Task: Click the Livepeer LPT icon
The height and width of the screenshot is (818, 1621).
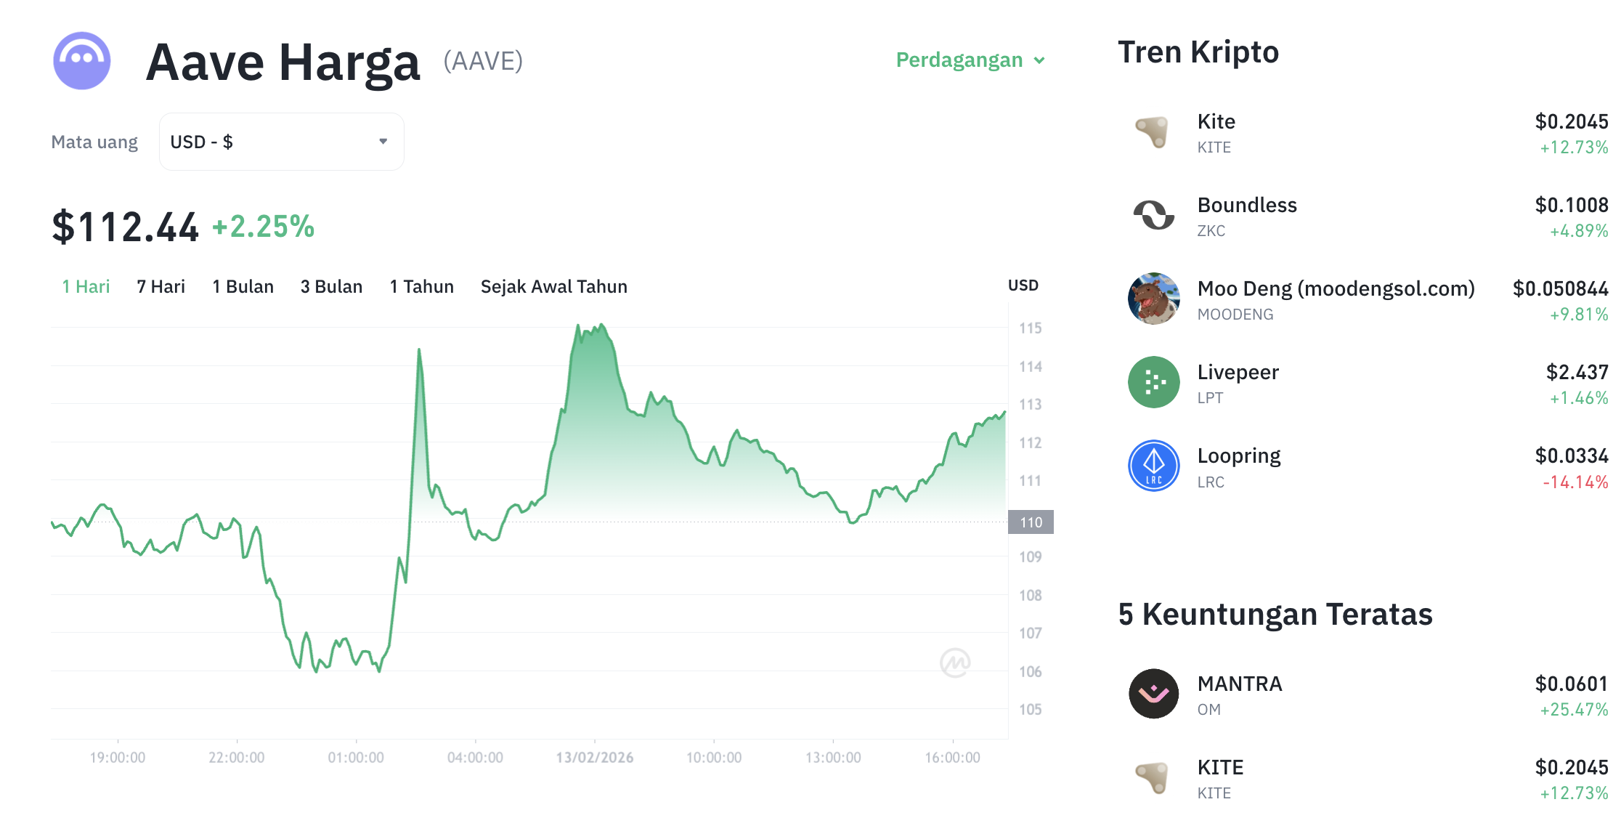Action: pyautogui.click(x=1153, y=382)
